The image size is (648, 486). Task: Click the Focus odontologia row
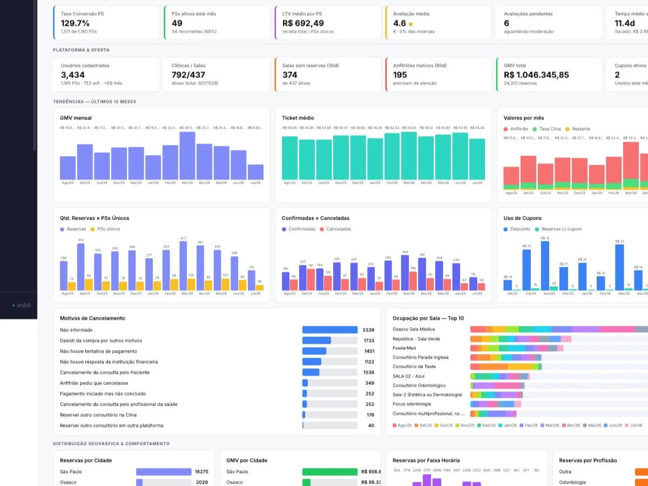tap(520, 404)
